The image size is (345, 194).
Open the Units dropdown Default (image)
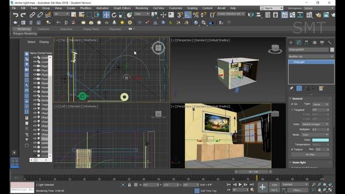315,124
